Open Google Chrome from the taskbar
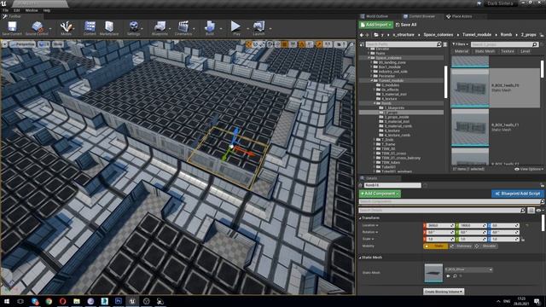The width and height of the screenshot is (546, 307). [49, 301]
